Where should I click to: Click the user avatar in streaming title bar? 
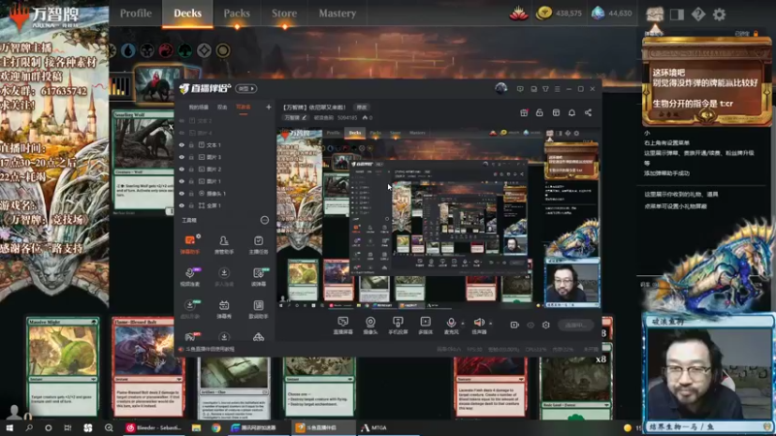coord(501,88)
